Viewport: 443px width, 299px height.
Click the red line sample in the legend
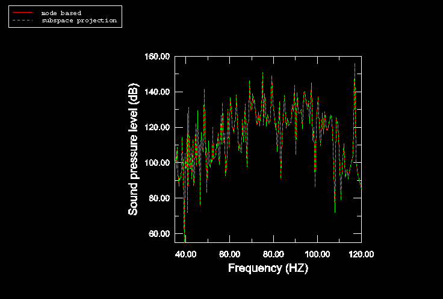22,13
